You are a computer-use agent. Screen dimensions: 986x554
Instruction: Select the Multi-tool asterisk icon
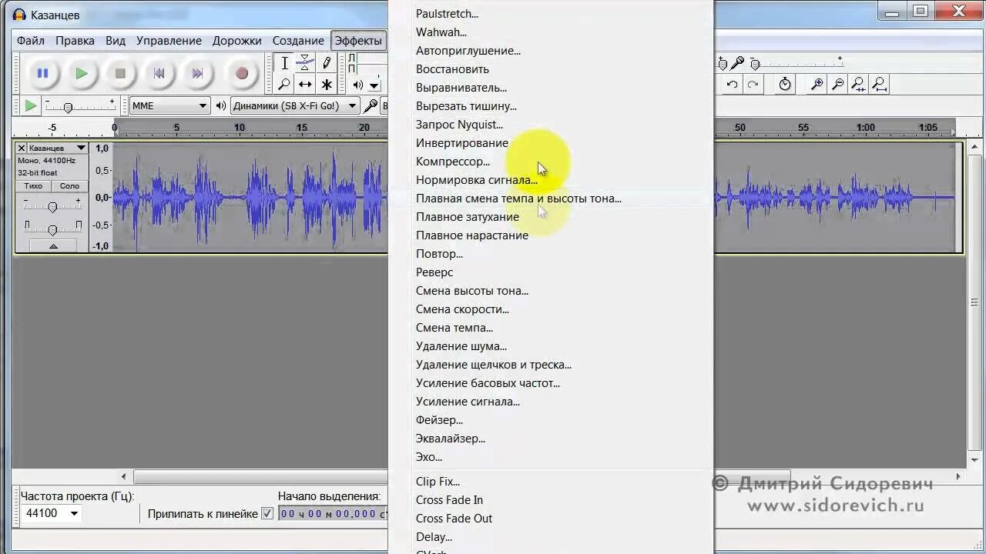(327, 85)
